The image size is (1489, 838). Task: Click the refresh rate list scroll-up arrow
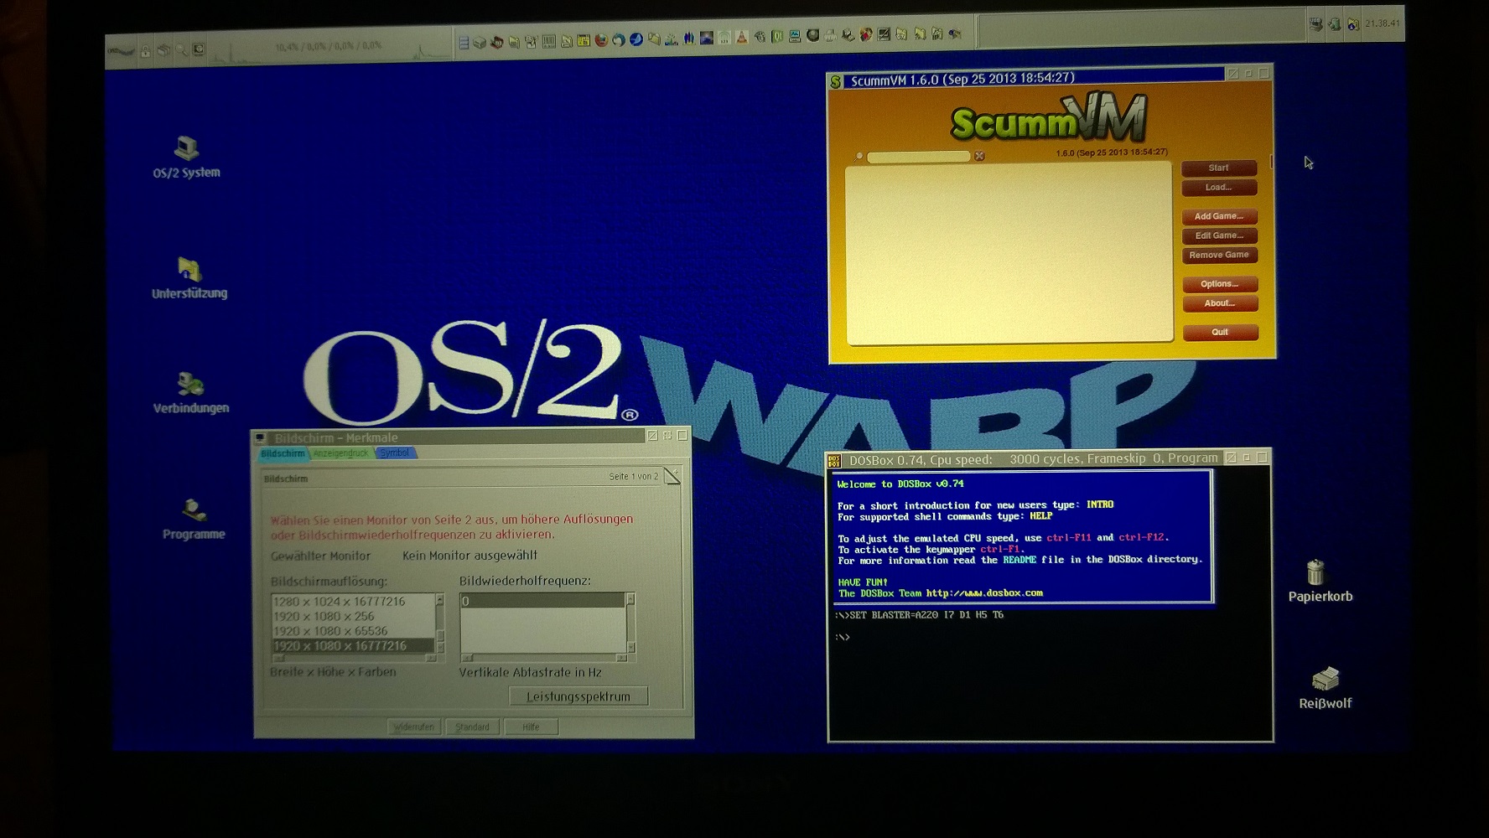pos(630,599)
